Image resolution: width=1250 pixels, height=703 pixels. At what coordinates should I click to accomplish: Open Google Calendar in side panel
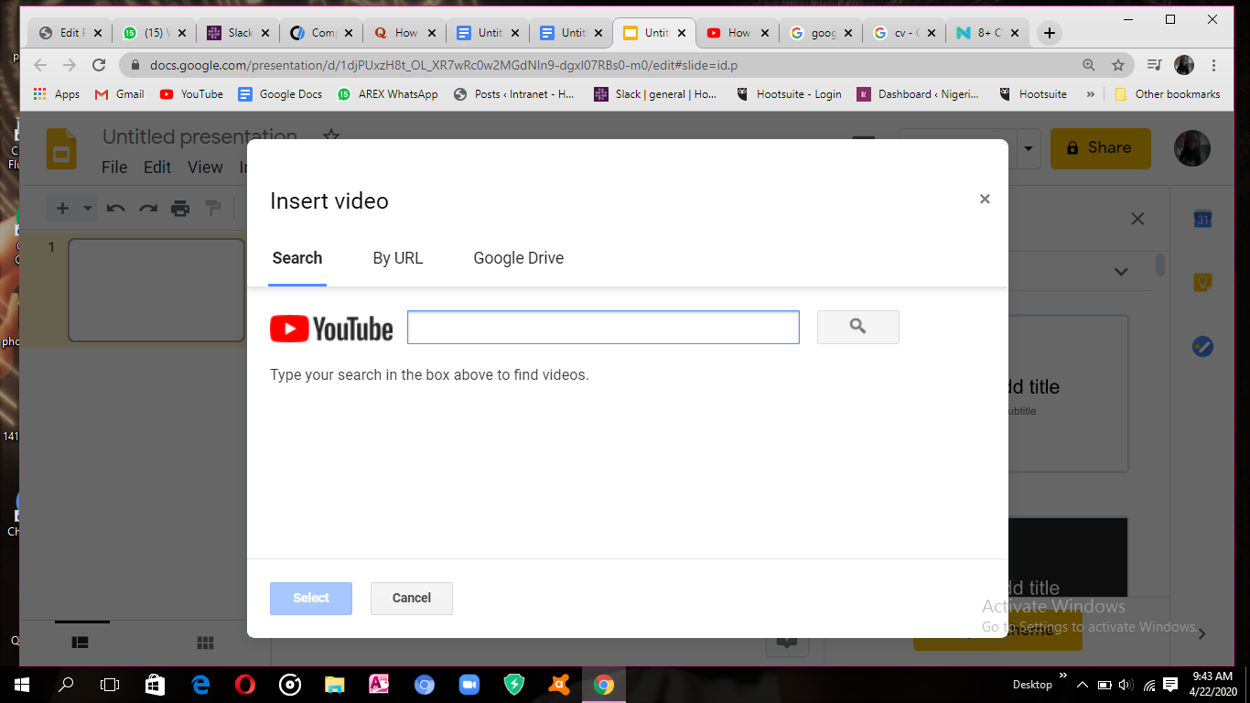click(x=1202, y=220)
